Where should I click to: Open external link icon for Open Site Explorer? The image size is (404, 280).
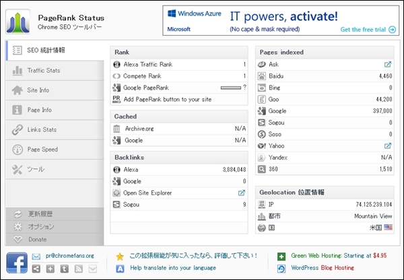pos(242,193)
